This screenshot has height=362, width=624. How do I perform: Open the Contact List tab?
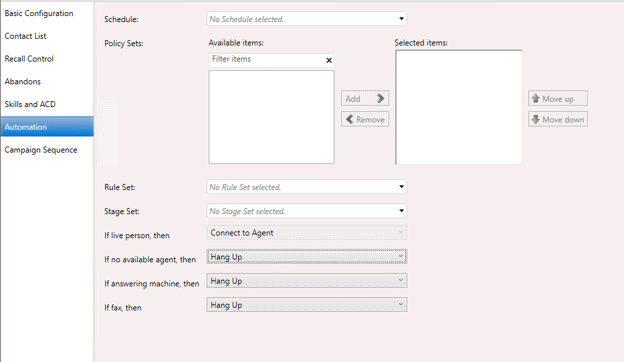25,36
